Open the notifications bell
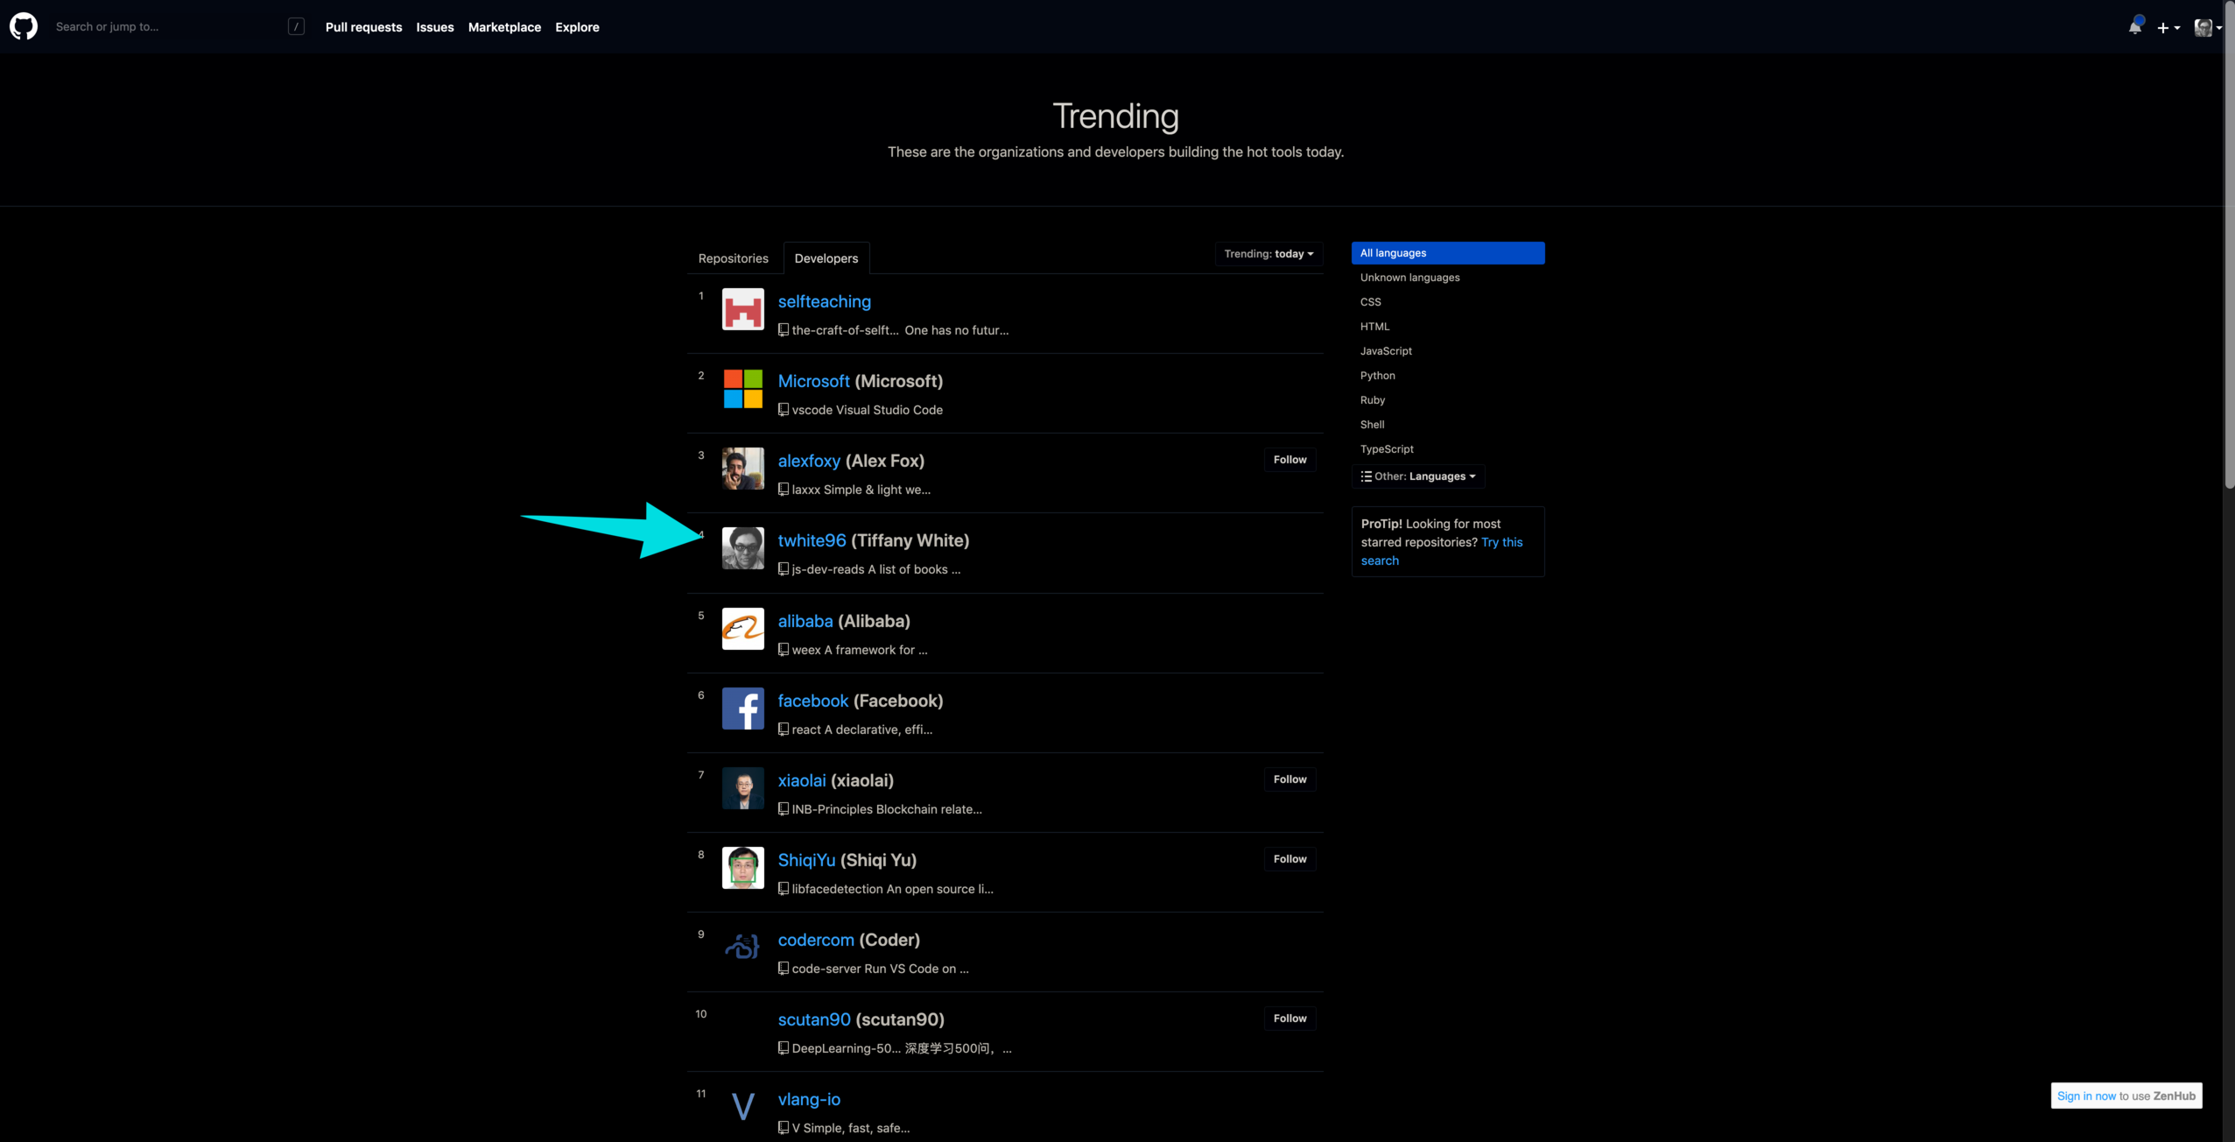Image resolution: width=2235 pixels, height=1142 pixels. (x=2134, y=27)
